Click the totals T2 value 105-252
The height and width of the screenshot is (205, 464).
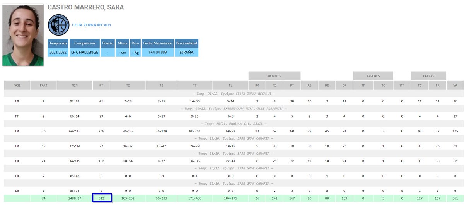coord(128,198)
